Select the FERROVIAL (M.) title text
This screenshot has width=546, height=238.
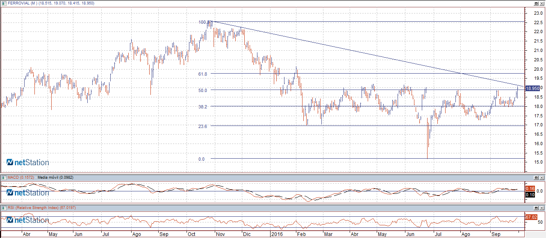coord(23,3)
